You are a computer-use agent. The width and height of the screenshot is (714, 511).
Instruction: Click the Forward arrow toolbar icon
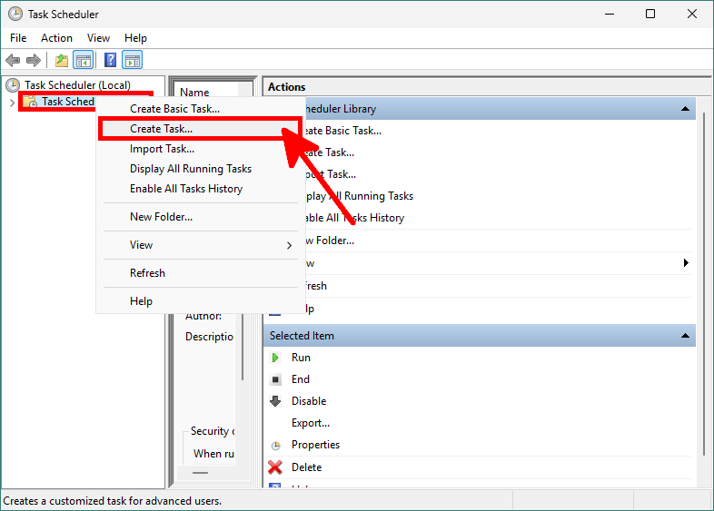(x=34, y=61)
